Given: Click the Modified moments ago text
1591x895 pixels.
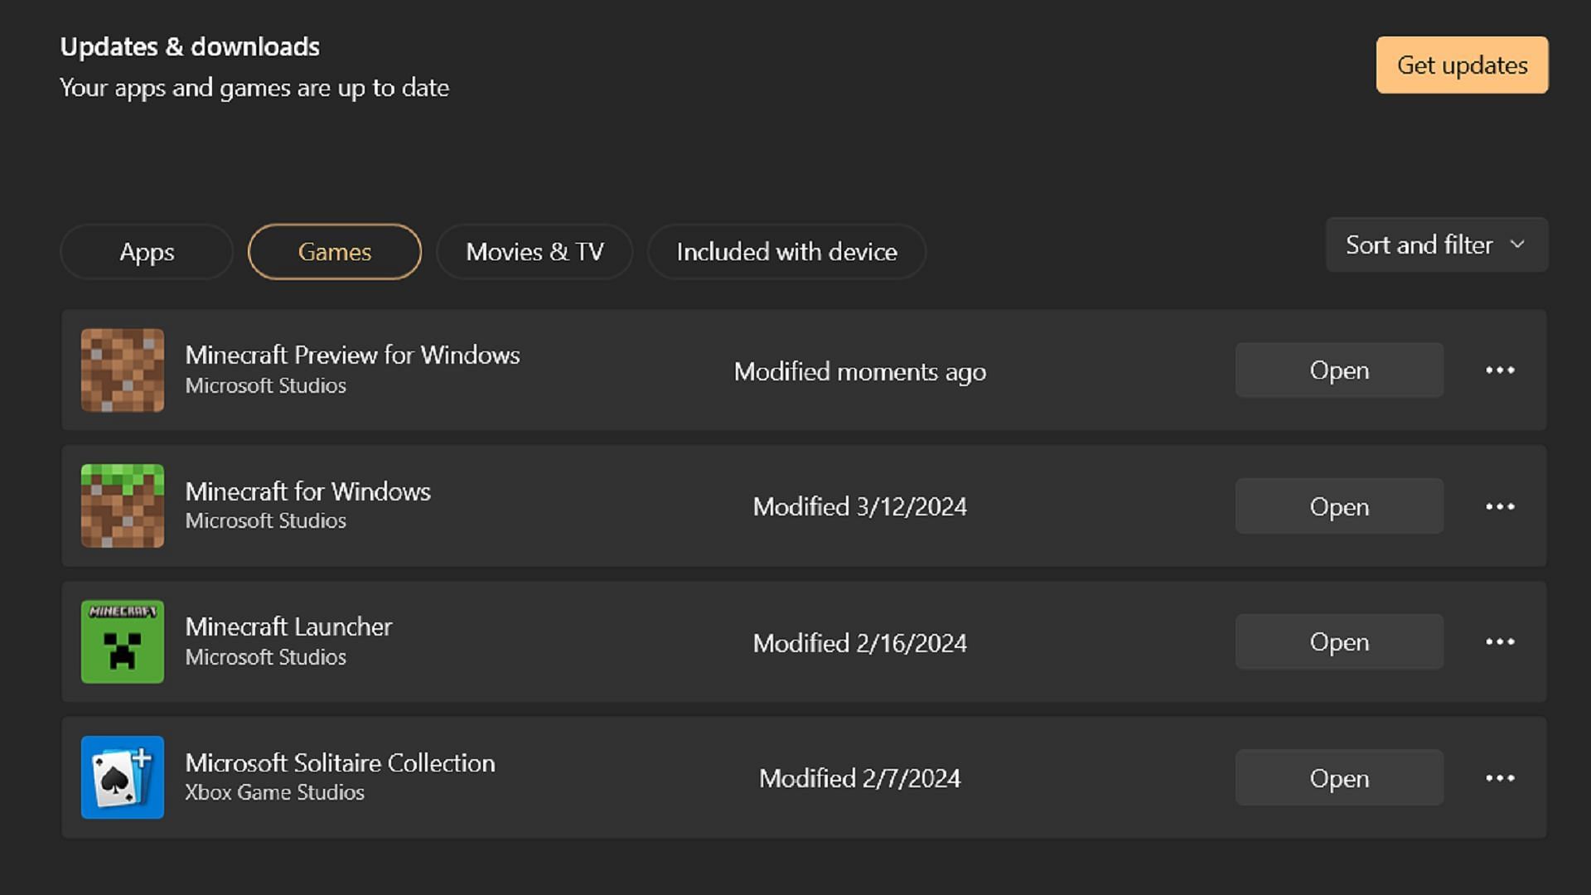Looking at the screenshot, I should 860,372.
